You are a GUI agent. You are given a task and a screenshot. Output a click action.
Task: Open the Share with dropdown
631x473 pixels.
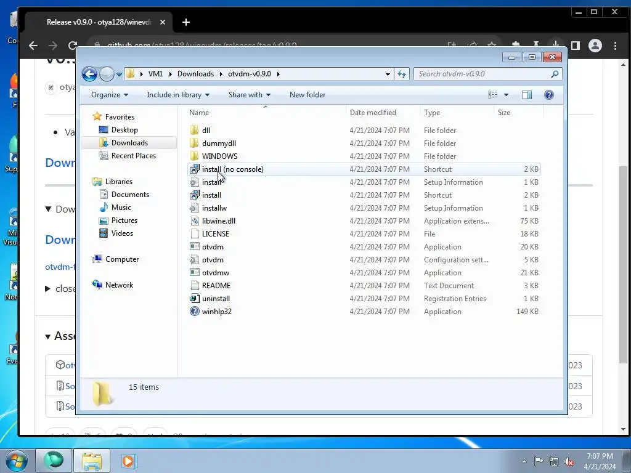pyautogui.click(x=249, y=94)
